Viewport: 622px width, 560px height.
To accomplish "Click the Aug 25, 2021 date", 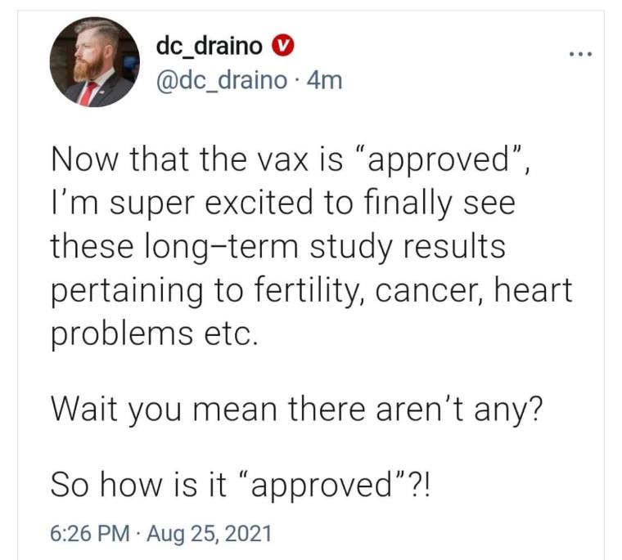I will (x=209, y=534).
